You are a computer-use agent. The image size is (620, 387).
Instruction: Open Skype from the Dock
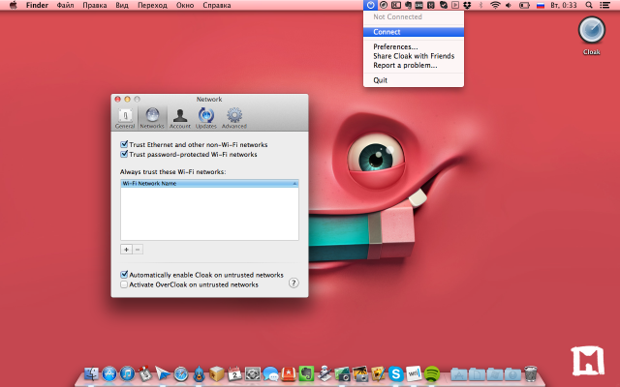click(x=396, y=372)
